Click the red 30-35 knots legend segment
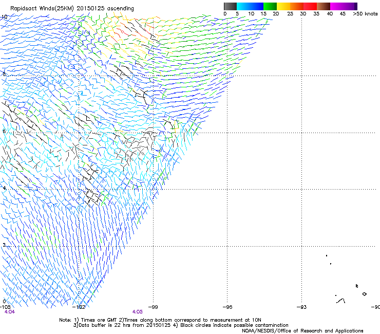This screenshot has width=380, height=334. pos(310,6)
